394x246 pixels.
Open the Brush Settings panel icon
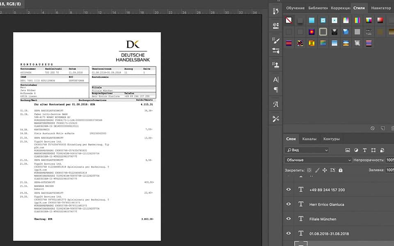pyautogui.click(x=276, y=40)
